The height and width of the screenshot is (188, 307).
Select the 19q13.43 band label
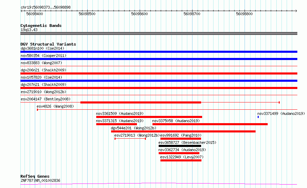point(29,30)
